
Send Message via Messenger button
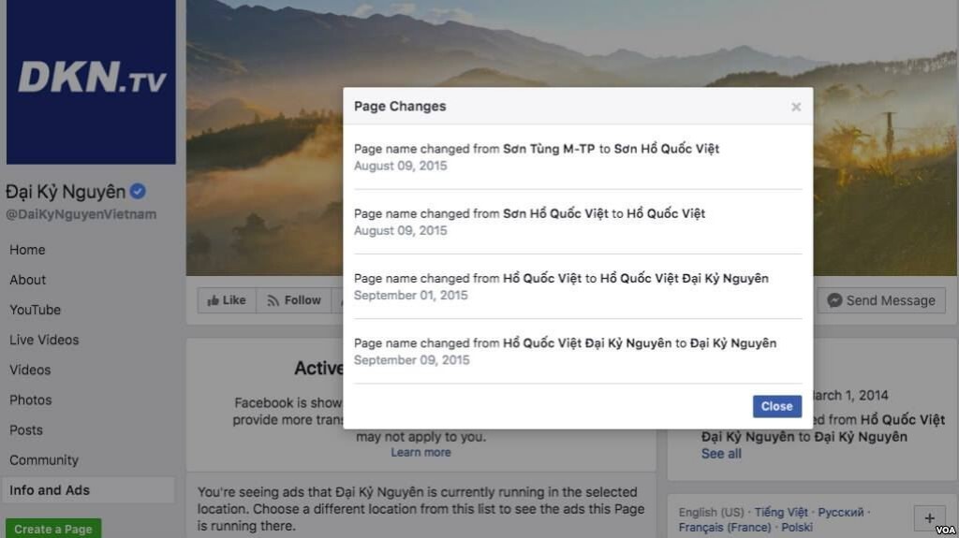[880, 300]
